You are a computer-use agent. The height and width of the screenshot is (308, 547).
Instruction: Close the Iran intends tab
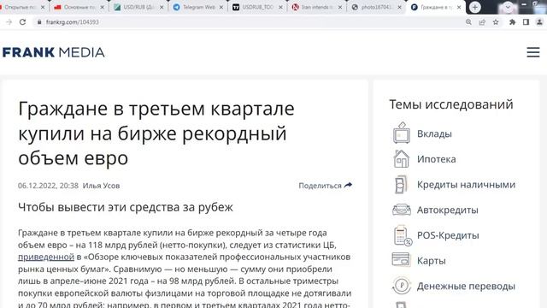[340, 7]
